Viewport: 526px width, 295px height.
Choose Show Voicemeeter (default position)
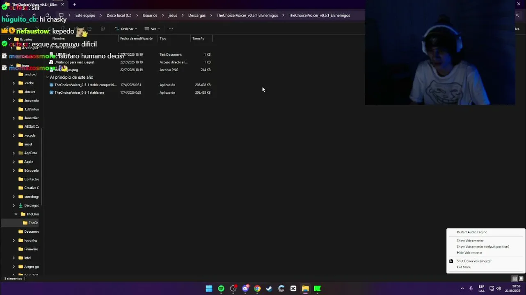(x=483, y=247)
